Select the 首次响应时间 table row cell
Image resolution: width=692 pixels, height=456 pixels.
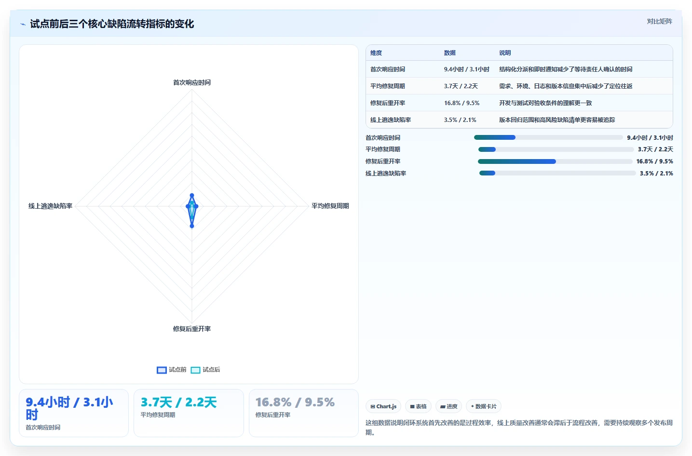coord(388,69)
